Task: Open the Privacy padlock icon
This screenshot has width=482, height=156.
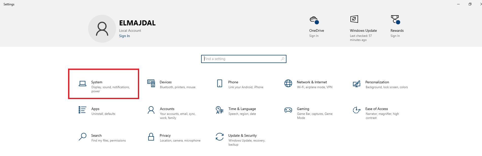Action: pos(151,137)
